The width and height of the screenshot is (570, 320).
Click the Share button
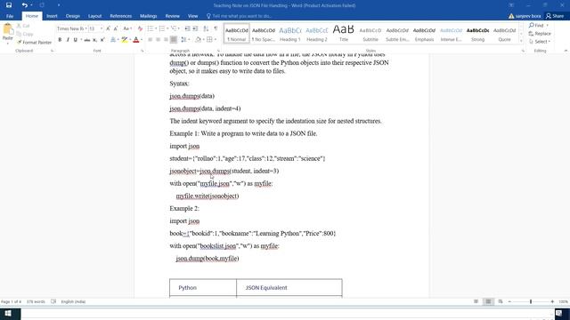point(555,16)
